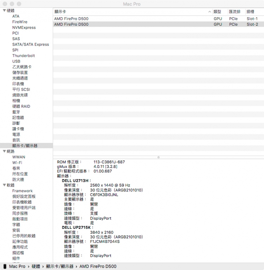This screenshot has height=270, width=264.
Task: Select 防火牆 in the sidebar
Action: pyautogui.click(x=18, y=179)
